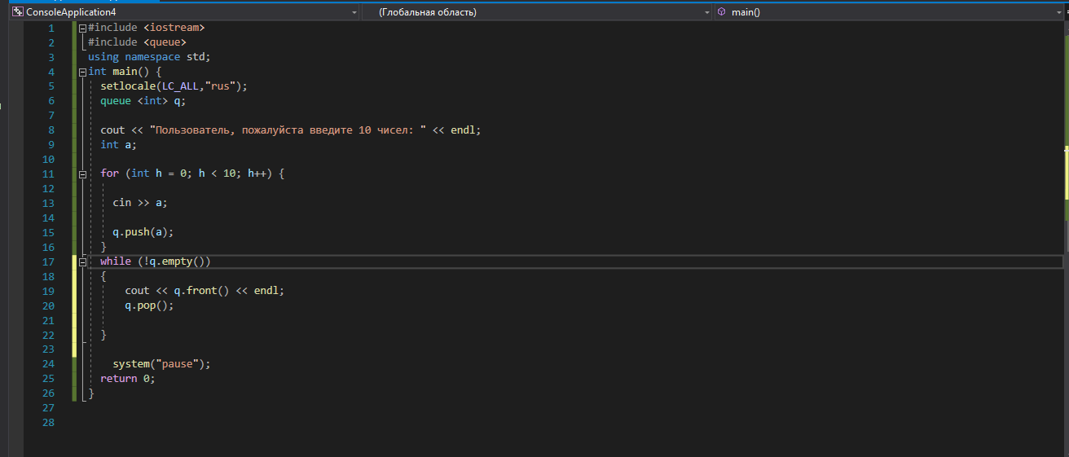Select line number 8 in the gutter
Image resolution: width=1069 pixels, height=457 pixels.
[x=51, y=130]
